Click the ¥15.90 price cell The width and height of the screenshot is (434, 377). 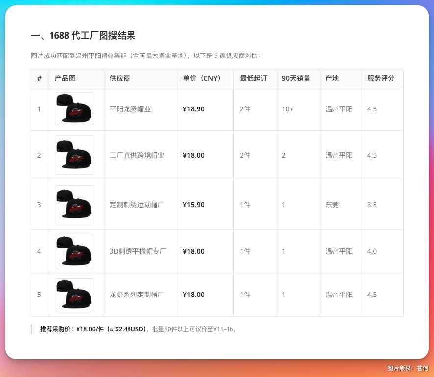click(193, 205)
